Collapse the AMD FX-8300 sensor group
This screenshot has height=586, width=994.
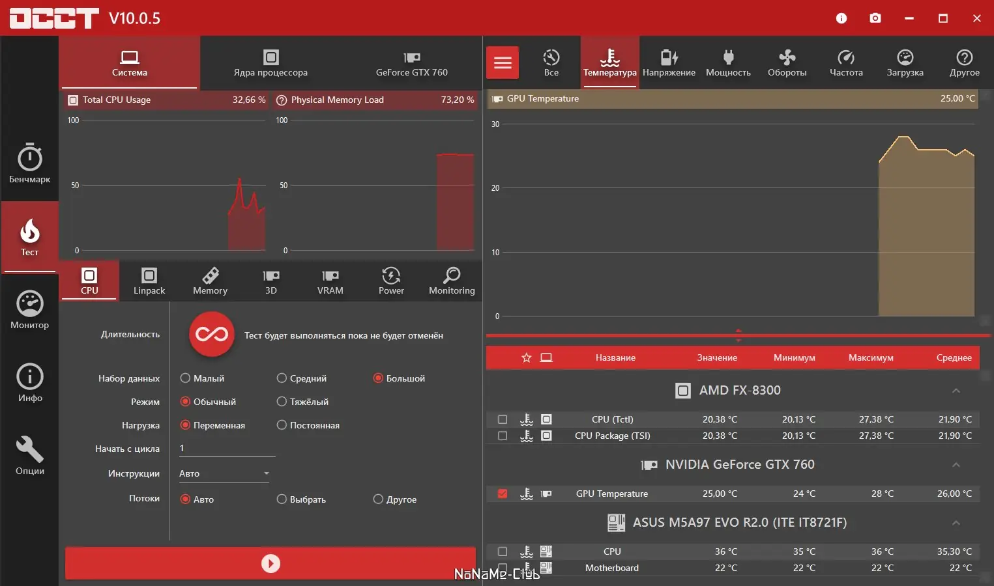956,391
